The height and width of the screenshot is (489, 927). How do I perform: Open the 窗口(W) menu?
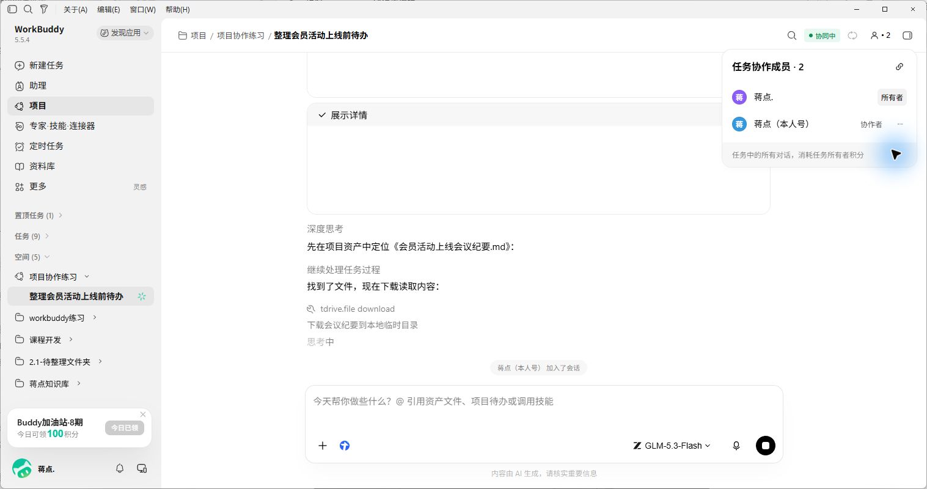click(x=143, y=9)
